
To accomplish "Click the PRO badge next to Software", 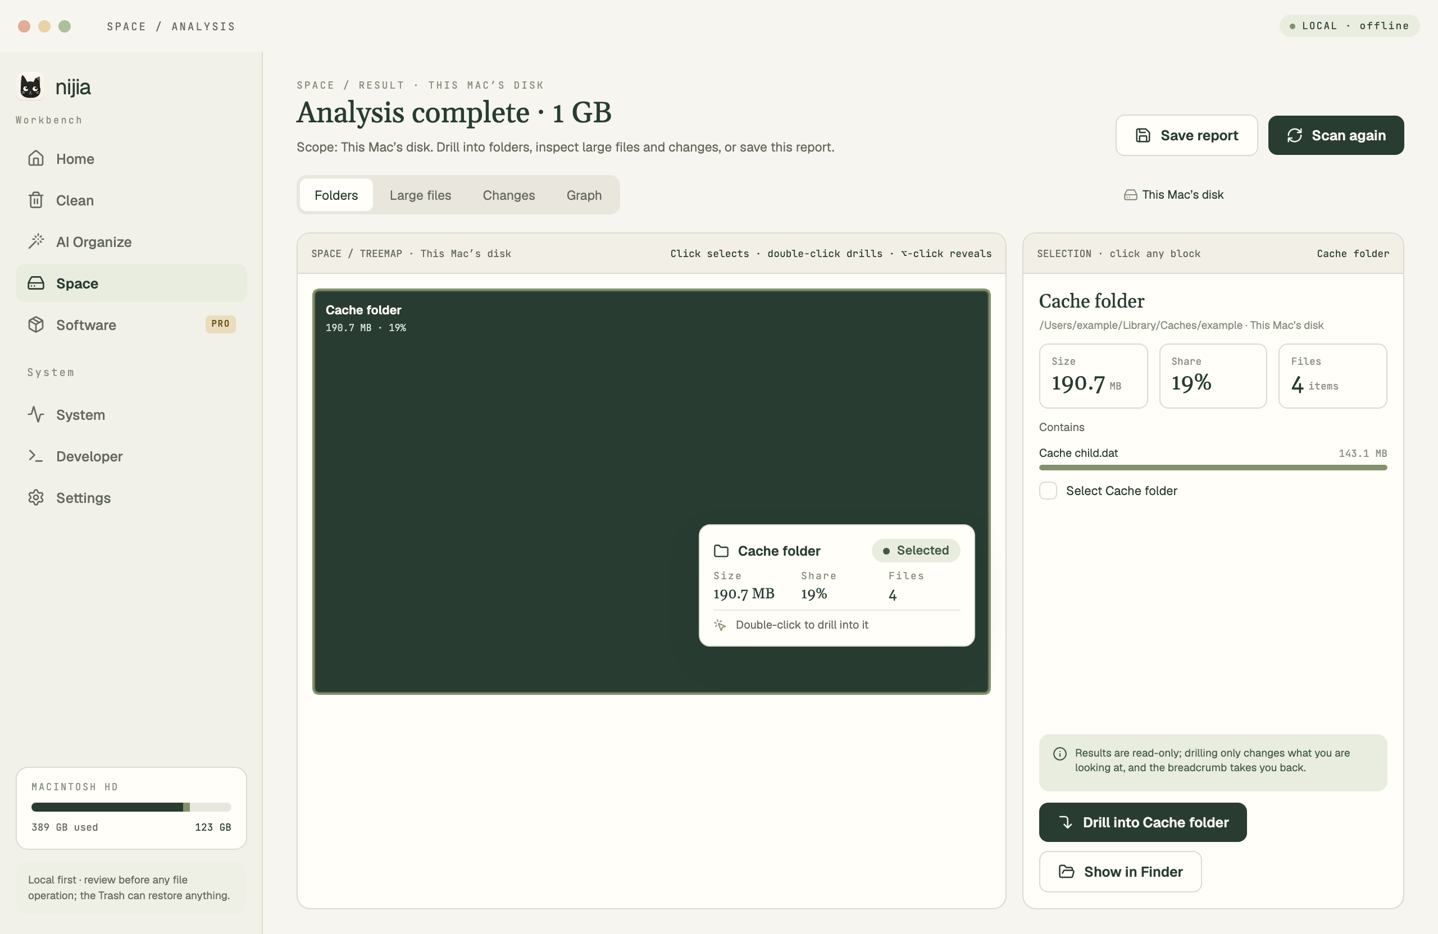I will click(221, 324).
